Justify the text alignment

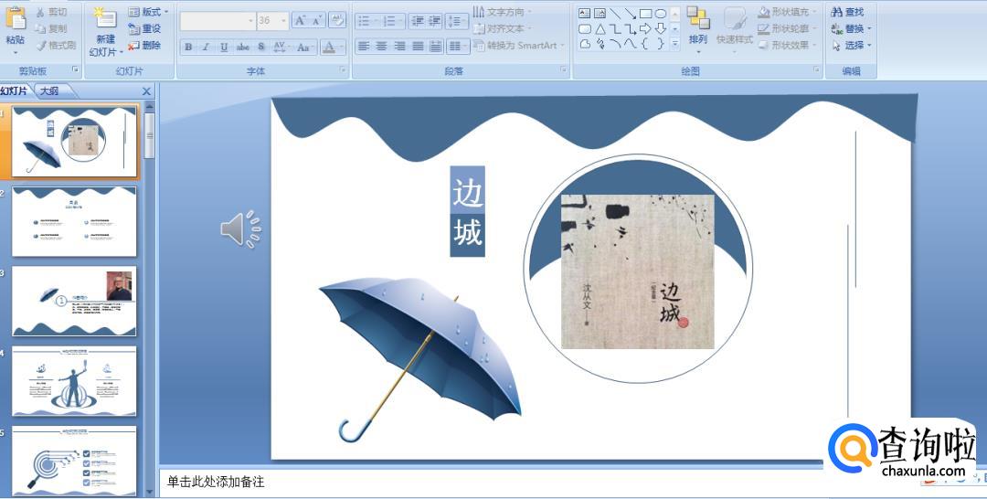[x=418, y=46]
